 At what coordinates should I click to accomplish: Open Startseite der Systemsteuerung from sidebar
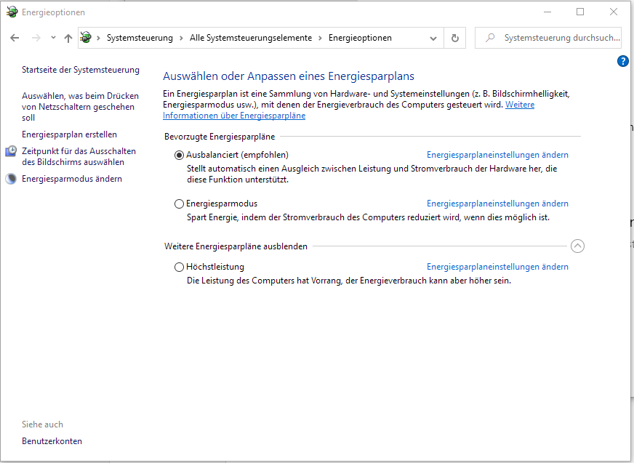pyautogui.click(x=81, y=69)
